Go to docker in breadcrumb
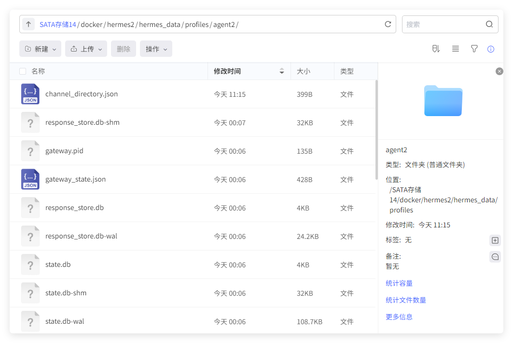Screen dimensions: 513x343 point(92,25)
